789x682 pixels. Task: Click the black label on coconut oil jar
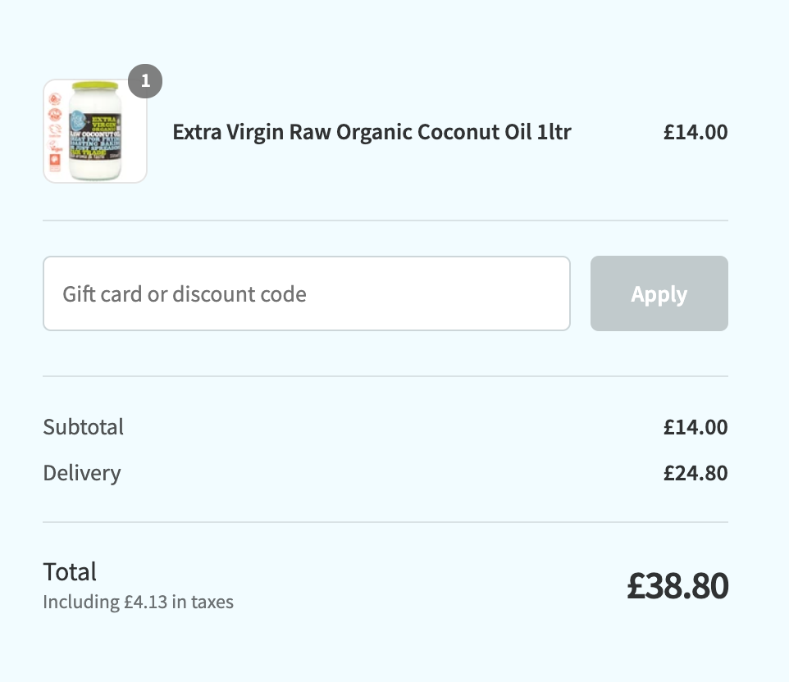pyautogui.click(x=95, y=136)
